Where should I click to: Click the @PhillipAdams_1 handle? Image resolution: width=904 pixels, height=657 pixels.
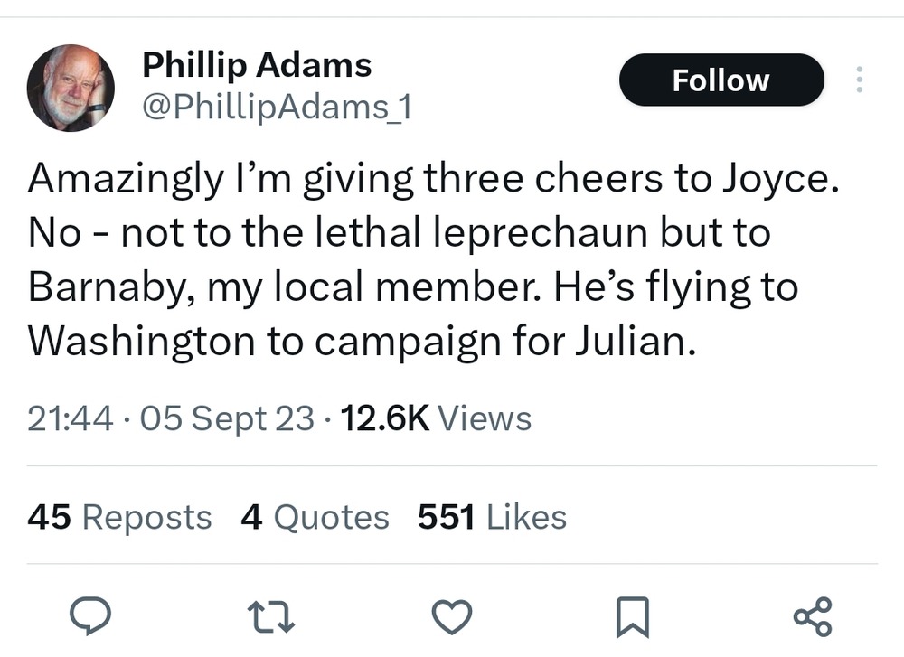[x=278, y=108]
